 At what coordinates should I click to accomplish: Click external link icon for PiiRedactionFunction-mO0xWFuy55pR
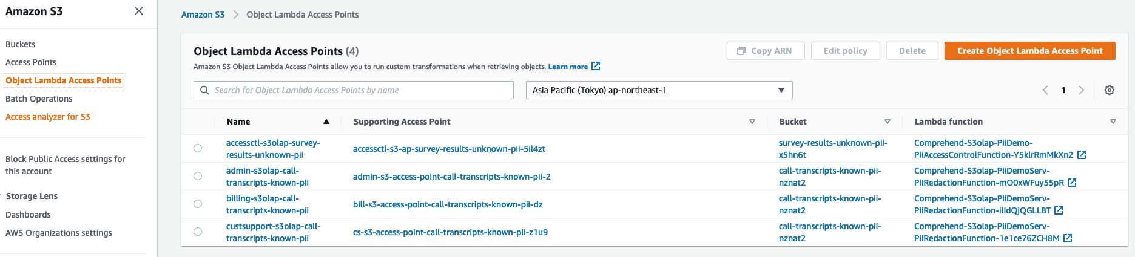[x=1072, y=183]
